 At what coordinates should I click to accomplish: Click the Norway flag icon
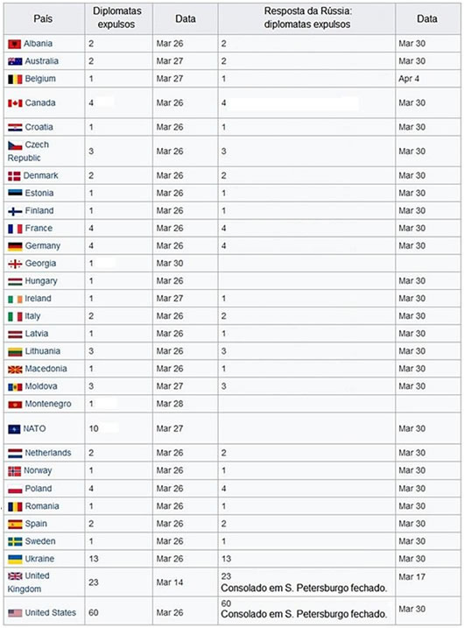pyautogui.click(x=14, y=471)
